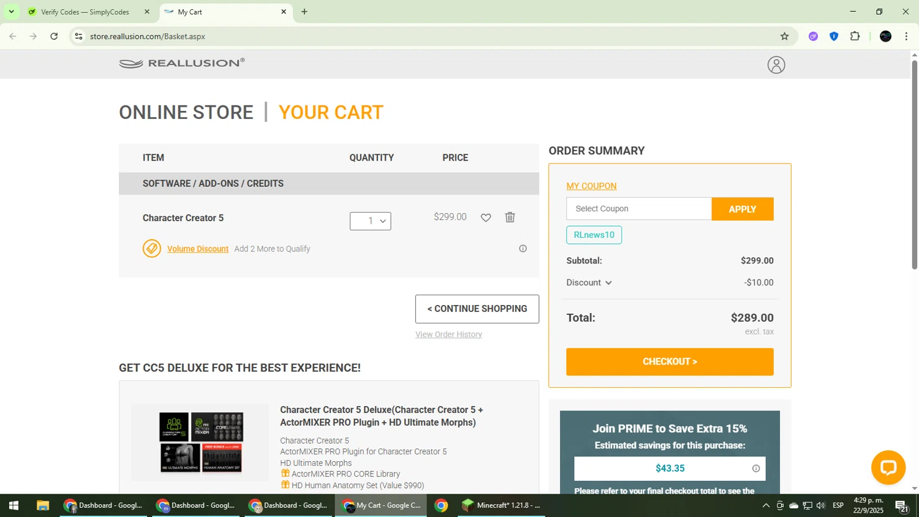919x517 pixels.
Task: Click the Character Creator 5 item name
Action: click(183, 218)
